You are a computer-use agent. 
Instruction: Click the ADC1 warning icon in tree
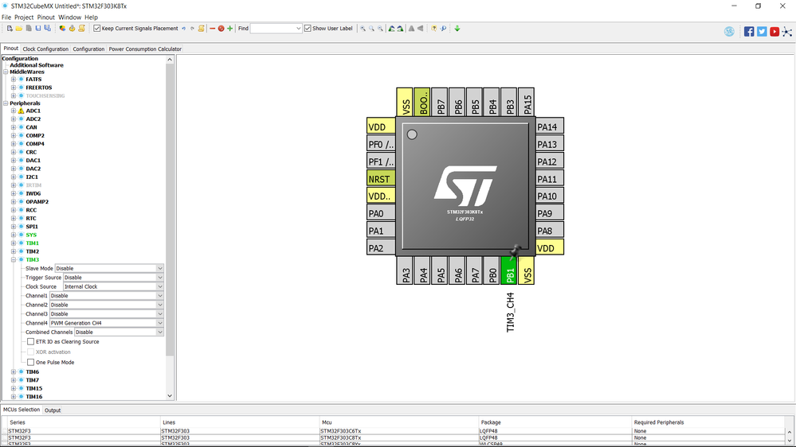click(x=21, y=111)
